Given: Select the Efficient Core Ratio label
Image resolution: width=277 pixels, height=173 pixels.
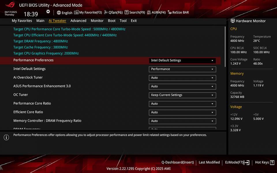Looking at the screenshot, I should coord(28,112).
